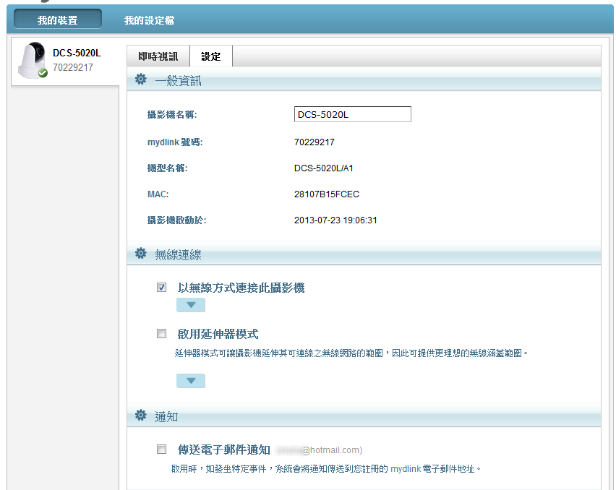Click the gear icon beside 通知
616x490 pixels.
(141, 416)
